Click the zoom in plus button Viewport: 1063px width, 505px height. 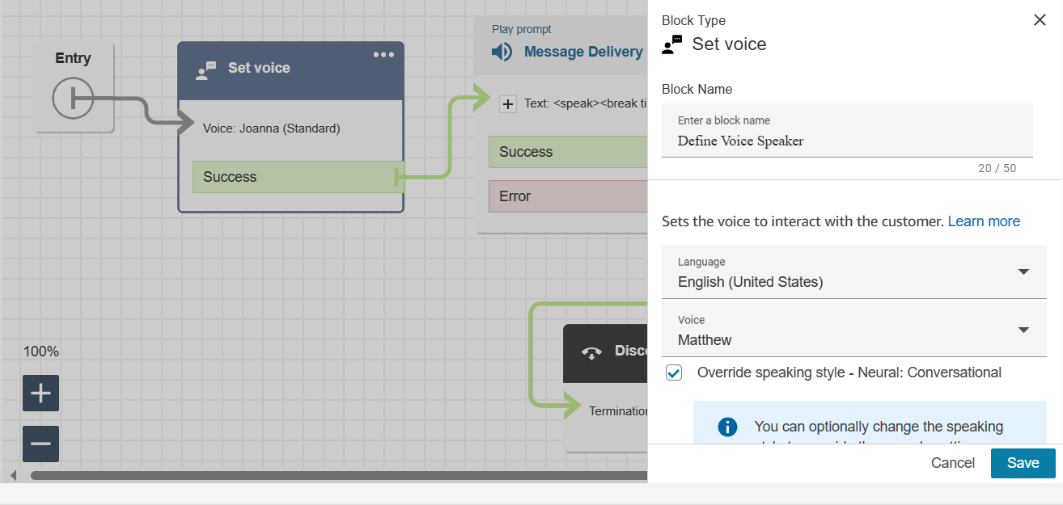(40, 393)
